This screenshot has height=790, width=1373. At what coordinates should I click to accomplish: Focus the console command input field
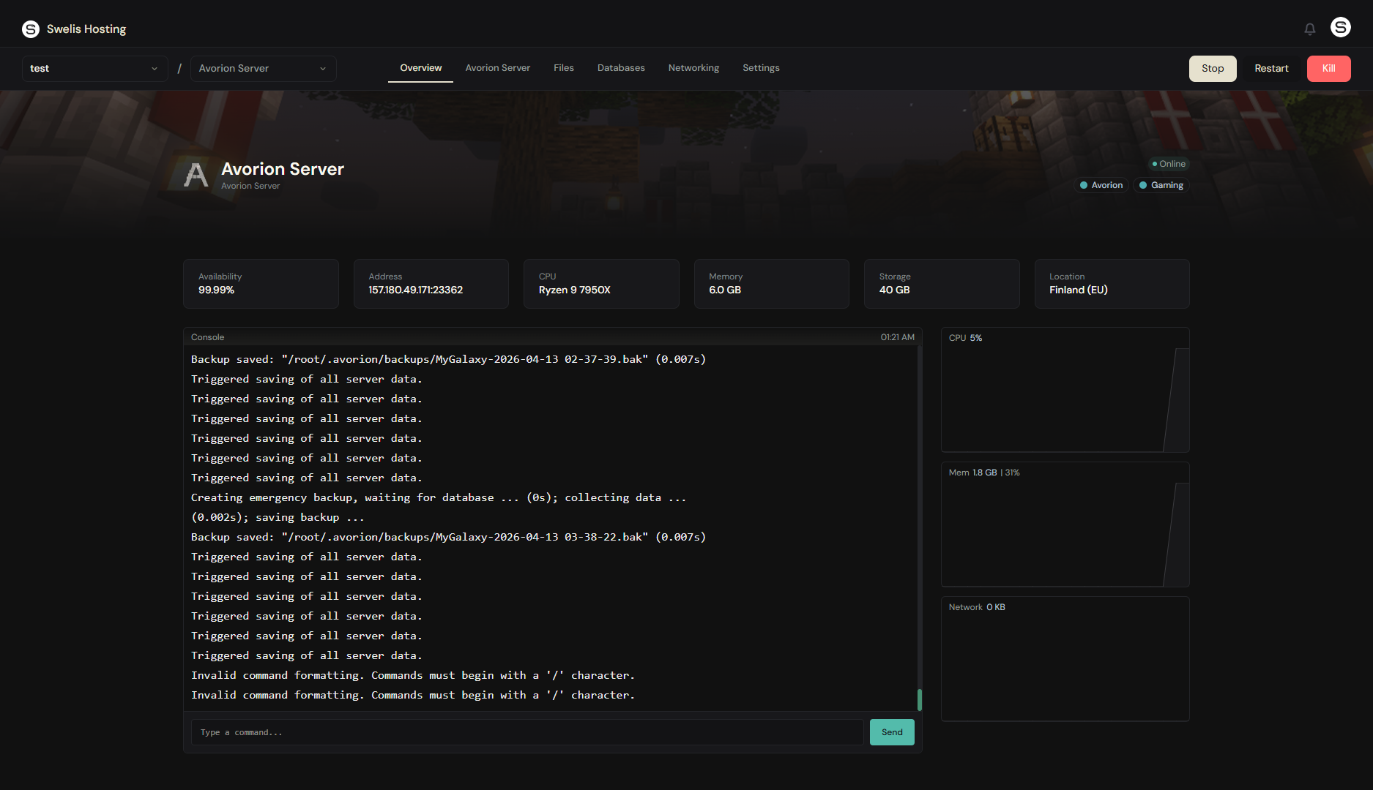(x=527, y=732)
